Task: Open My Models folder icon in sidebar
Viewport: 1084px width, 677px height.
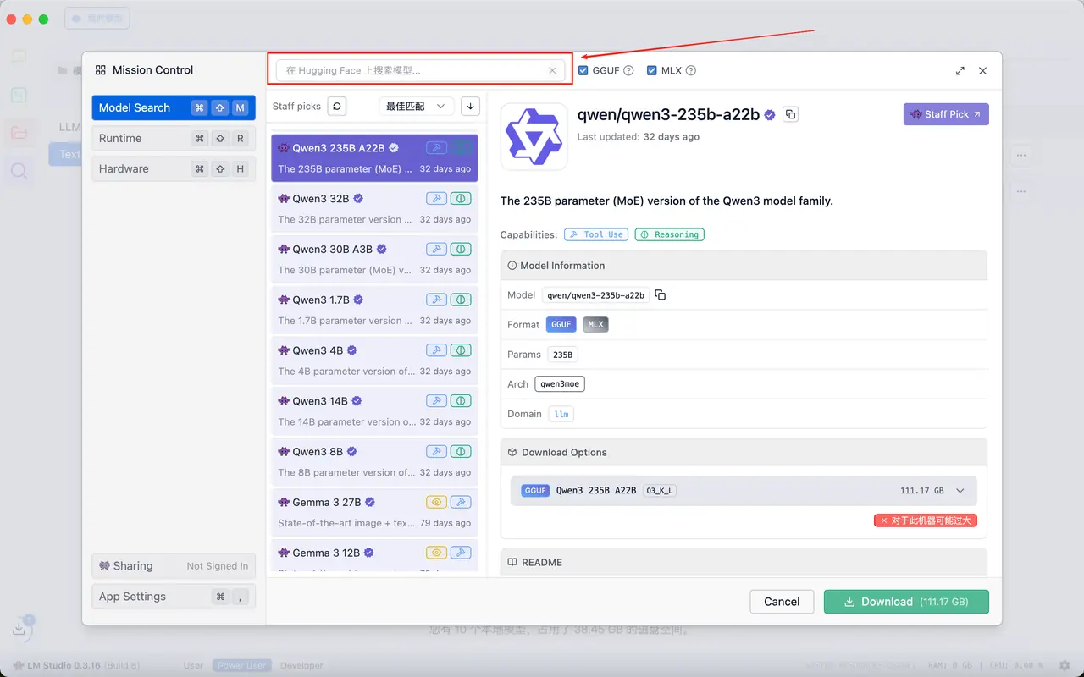Action: [19, 132]
